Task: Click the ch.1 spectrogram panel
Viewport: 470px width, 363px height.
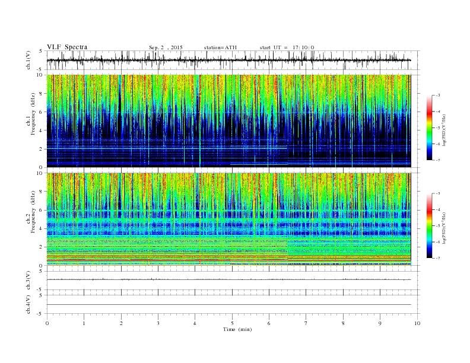Action: point(228,121)
